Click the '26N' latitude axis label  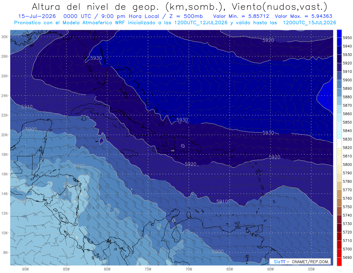pyautogui.click(x=5, y=76)
